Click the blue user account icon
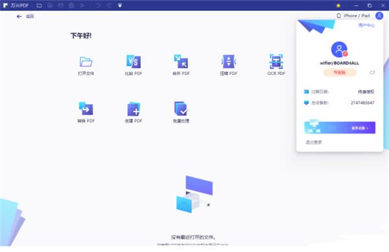 click(379, 16)
